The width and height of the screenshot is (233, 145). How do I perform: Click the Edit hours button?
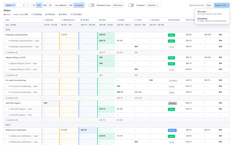tap(118, 5)
